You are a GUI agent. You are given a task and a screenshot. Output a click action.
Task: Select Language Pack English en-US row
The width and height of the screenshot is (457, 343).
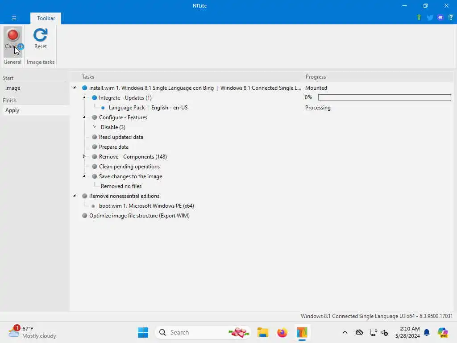click(148, 108)
